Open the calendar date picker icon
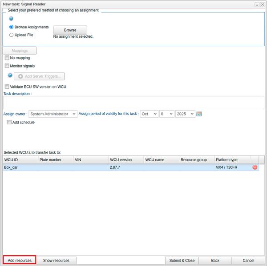Screen dimensions: 267x266 pos(199,114)
